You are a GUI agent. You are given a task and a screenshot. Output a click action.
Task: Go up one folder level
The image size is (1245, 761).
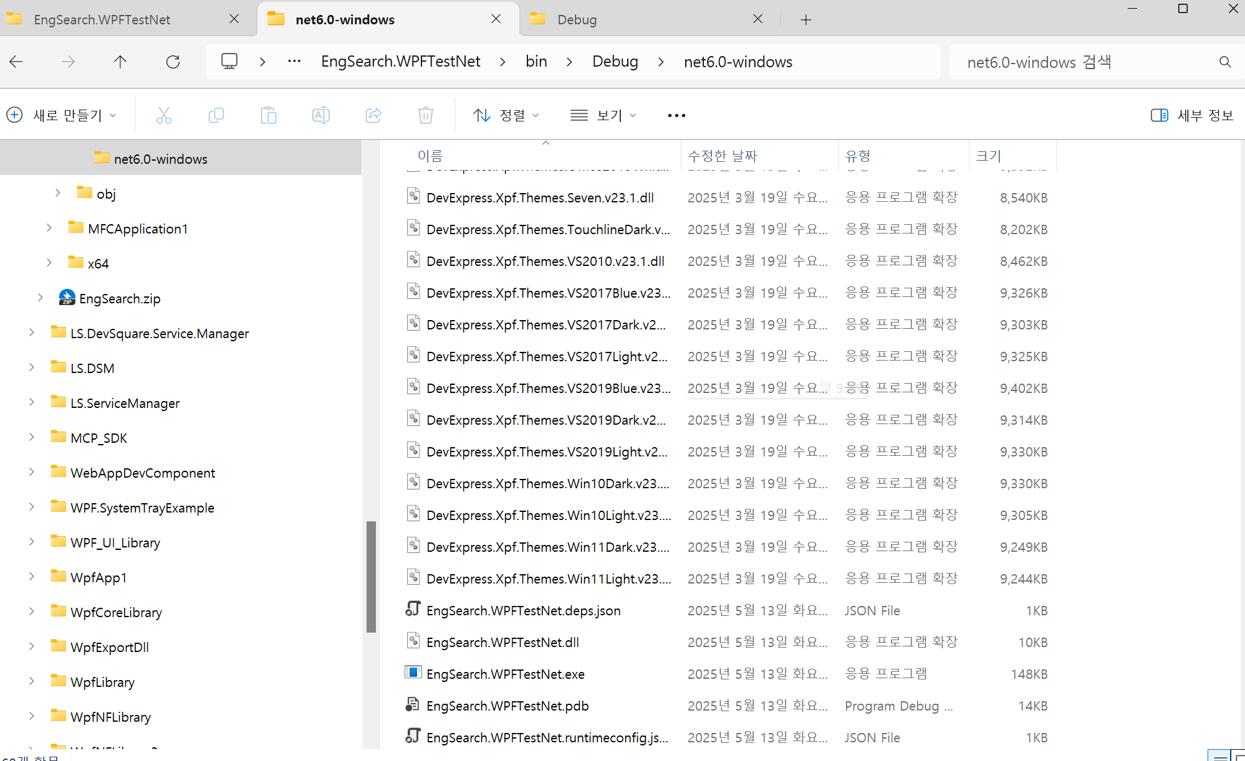[x=120, y=62]
